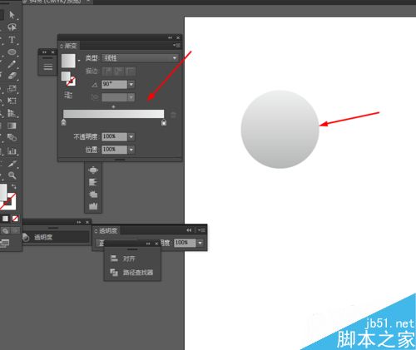Image resolution: width=416 pixels, height=350 pixels.
Task: Click the transparency opacity 100% field
Action: point(185,243)
